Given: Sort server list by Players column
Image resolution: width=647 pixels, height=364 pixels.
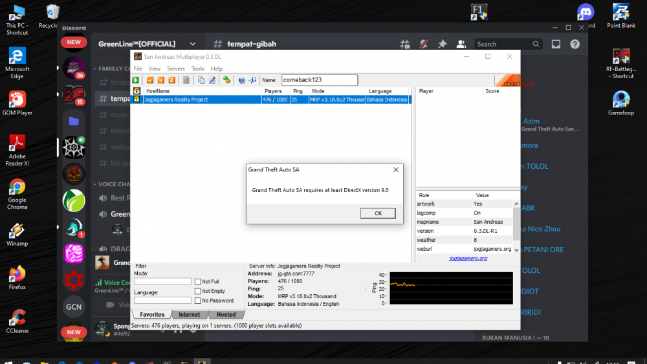Looking at the screenshot, I should point(276,91).
